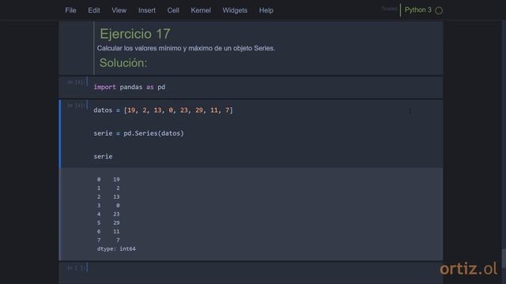The height and width of the screenshot is (284, 506).
Task: Click the 'dtype: int64' output text
Action: [x=116, y=249]
